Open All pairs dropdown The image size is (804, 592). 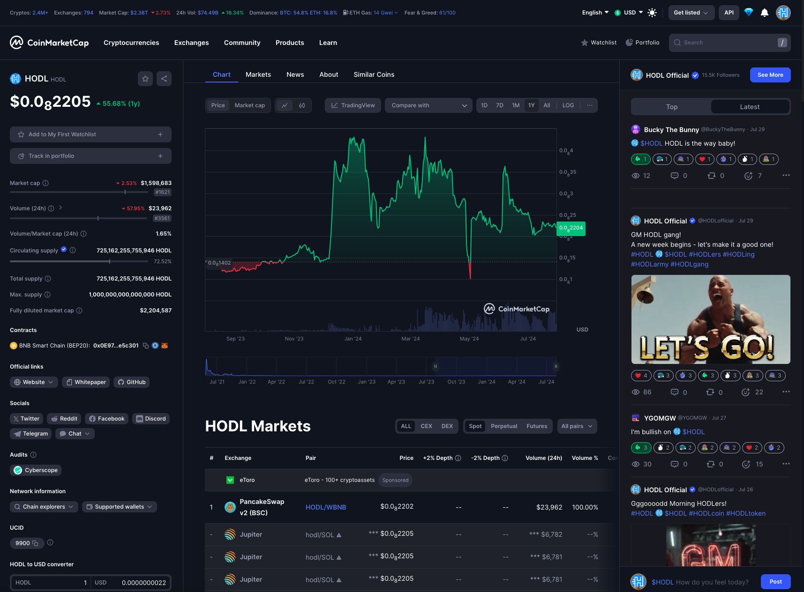(577, 426)
